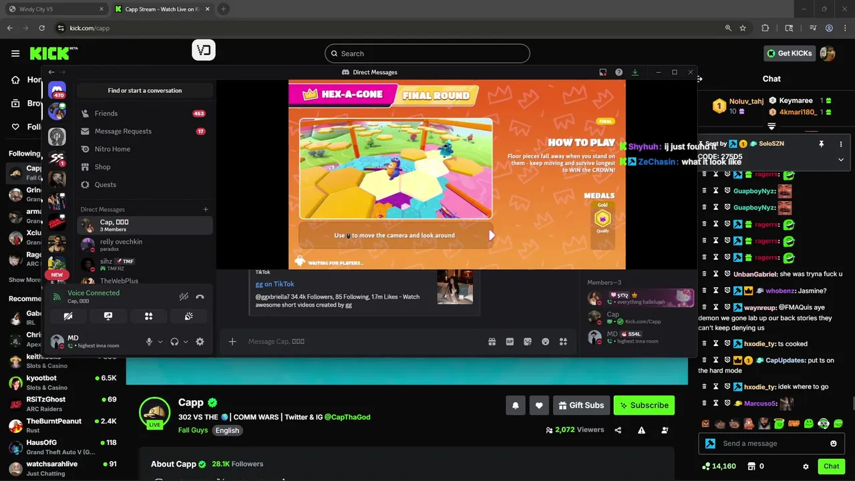Click Discord pop-out icon in title bar
The image size is (855, 481).
pos(603,72)
